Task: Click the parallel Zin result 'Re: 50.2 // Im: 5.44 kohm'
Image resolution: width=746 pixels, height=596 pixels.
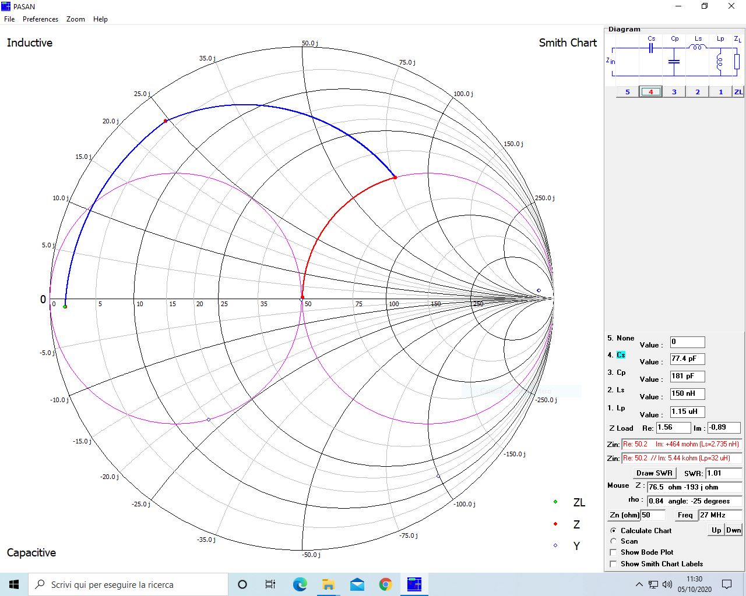Action: (x=681, y=458)
